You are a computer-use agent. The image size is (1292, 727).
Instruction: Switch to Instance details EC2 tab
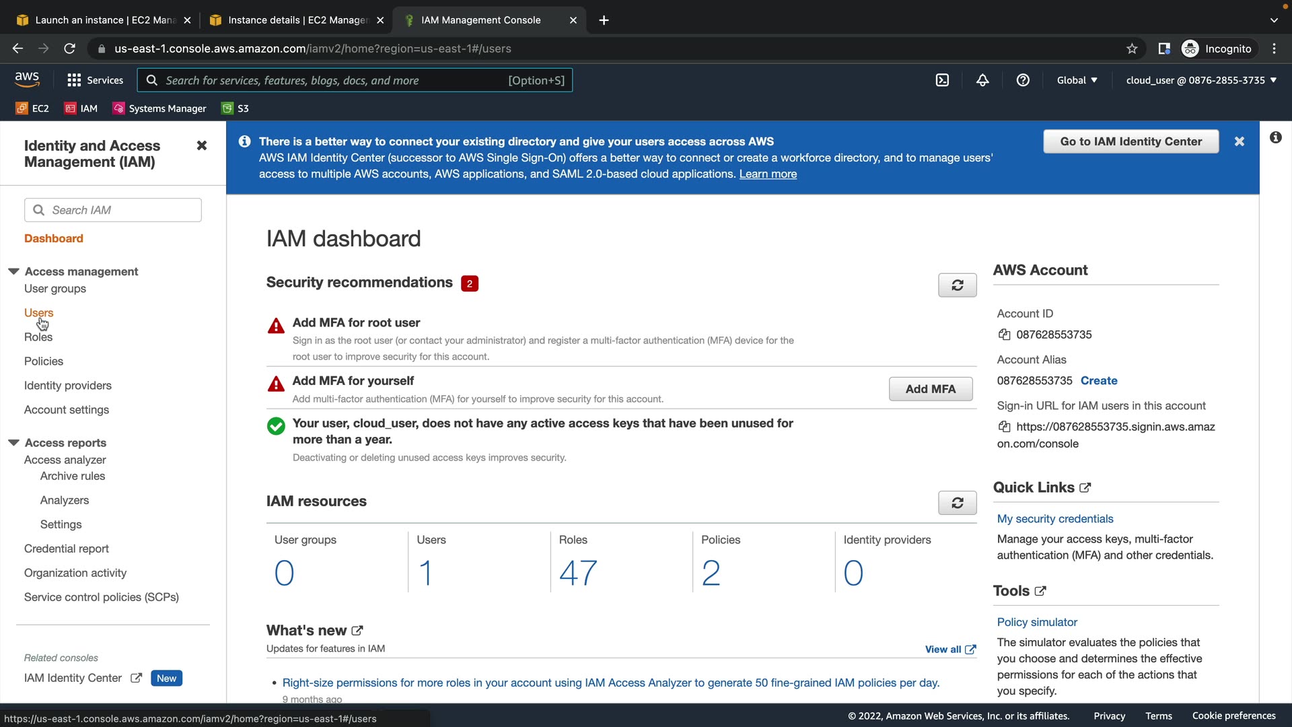tap(296, 20)
